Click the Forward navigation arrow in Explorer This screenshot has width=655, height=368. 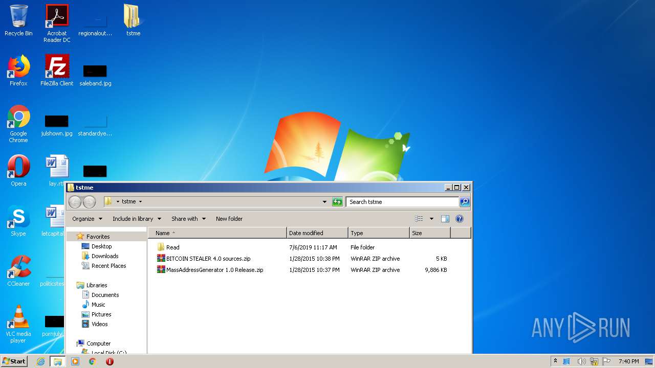(89, 202)
